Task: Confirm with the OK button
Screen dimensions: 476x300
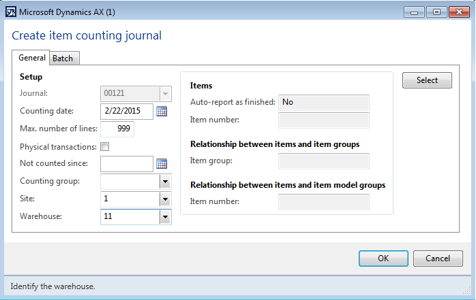Action: pos(383,259)
